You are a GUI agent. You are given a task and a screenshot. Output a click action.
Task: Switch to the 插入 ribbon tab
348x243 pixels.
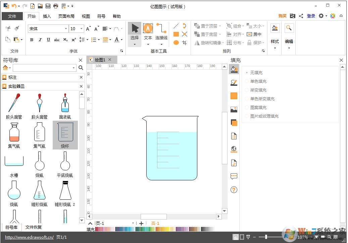47,16
